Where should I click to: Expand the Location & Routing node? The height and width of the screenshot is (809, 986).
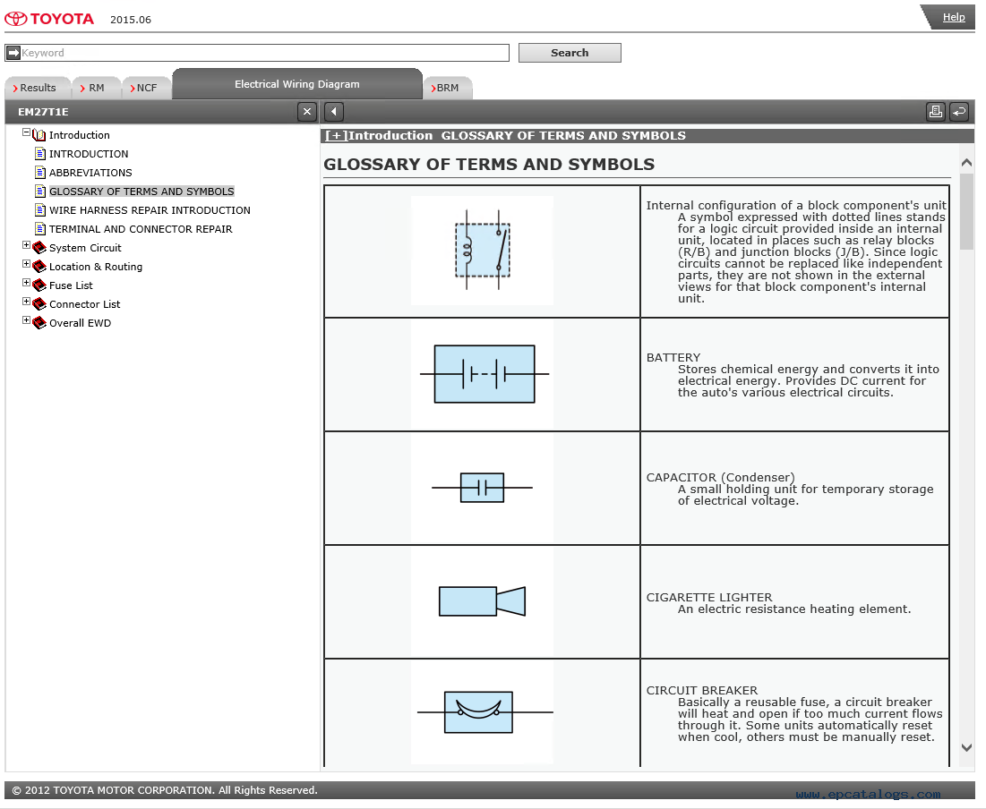[26, 264]
